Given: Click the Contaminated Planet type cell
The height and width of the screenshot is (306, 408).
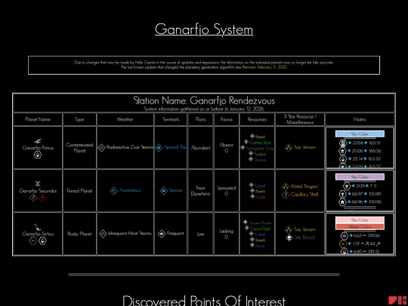Looking at the screenshot, I should tap(79, 148).
